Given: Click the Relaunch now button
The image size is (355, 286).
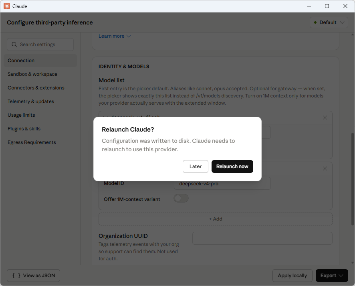Looking at the screenshot, I should tap(232, 166).
